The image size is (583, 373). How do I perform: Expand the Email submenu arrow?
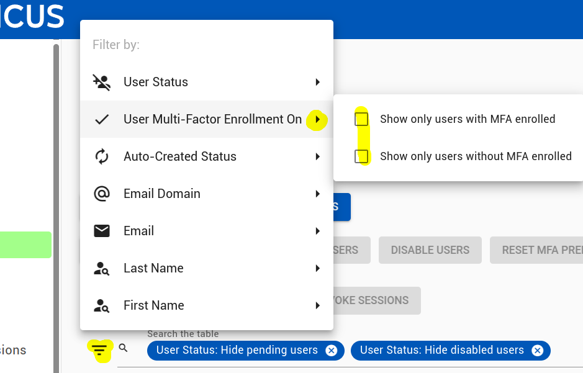[x=317, y=231]
